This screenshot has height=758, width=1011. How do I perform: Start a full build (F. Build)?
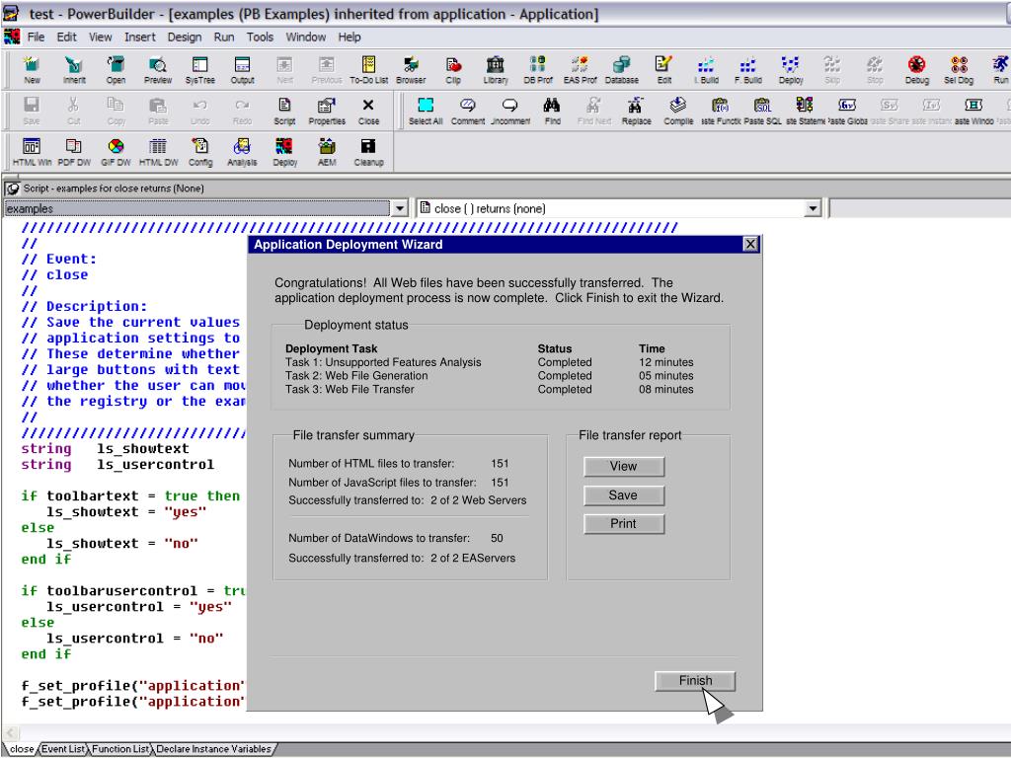[x=748, y=70]
